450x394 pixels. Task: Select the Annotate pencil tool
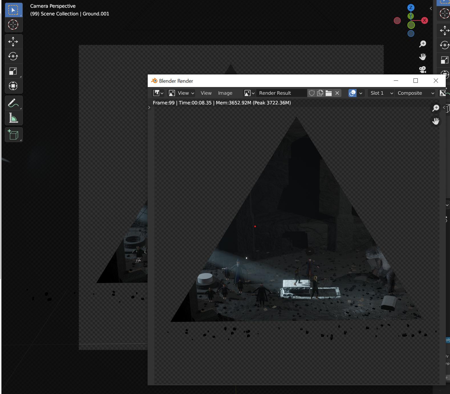point(13,103)
